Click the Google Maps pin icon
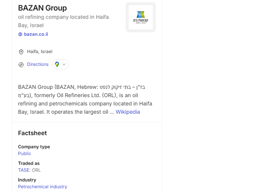Screen dimensions: 272x192 pos(57,64)
